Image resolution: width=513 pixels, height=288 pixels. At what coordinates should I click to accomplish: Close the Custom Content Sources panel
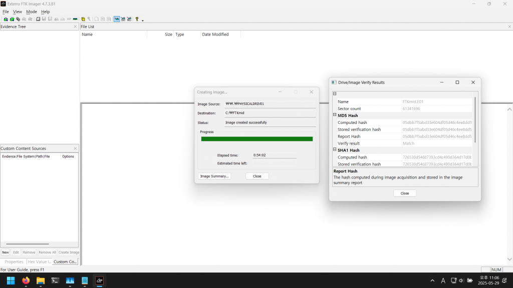point(75,148)
